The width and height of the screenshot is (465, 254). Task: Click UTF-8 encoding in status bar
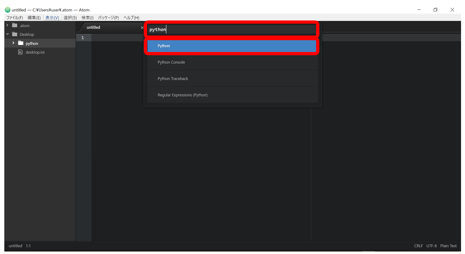(x=431, y=246)
